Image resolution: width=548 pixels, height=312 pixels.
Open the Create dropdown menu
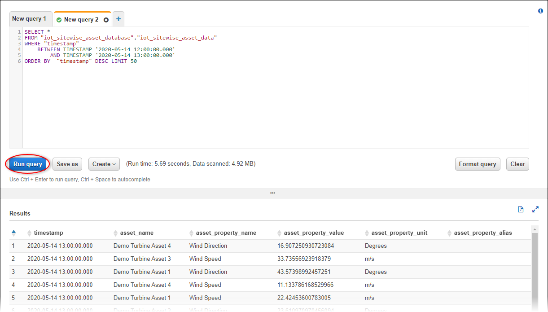(x=104, y=164)
